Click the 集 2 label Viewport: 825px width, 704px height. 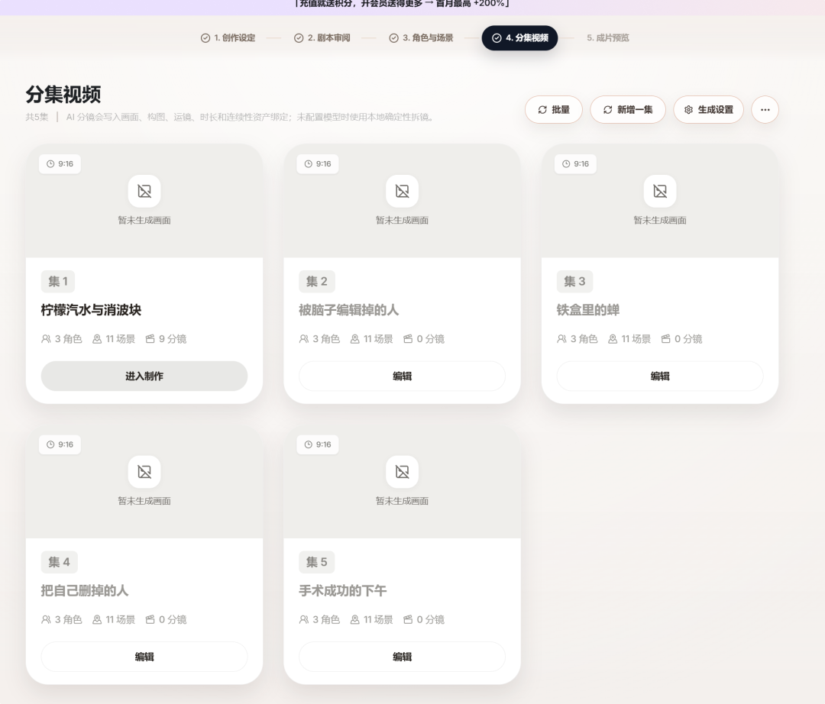pos(317,281)
